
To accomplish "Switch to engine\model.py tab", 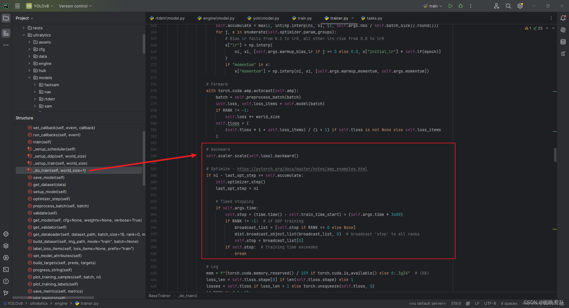I will pos(216,18).
